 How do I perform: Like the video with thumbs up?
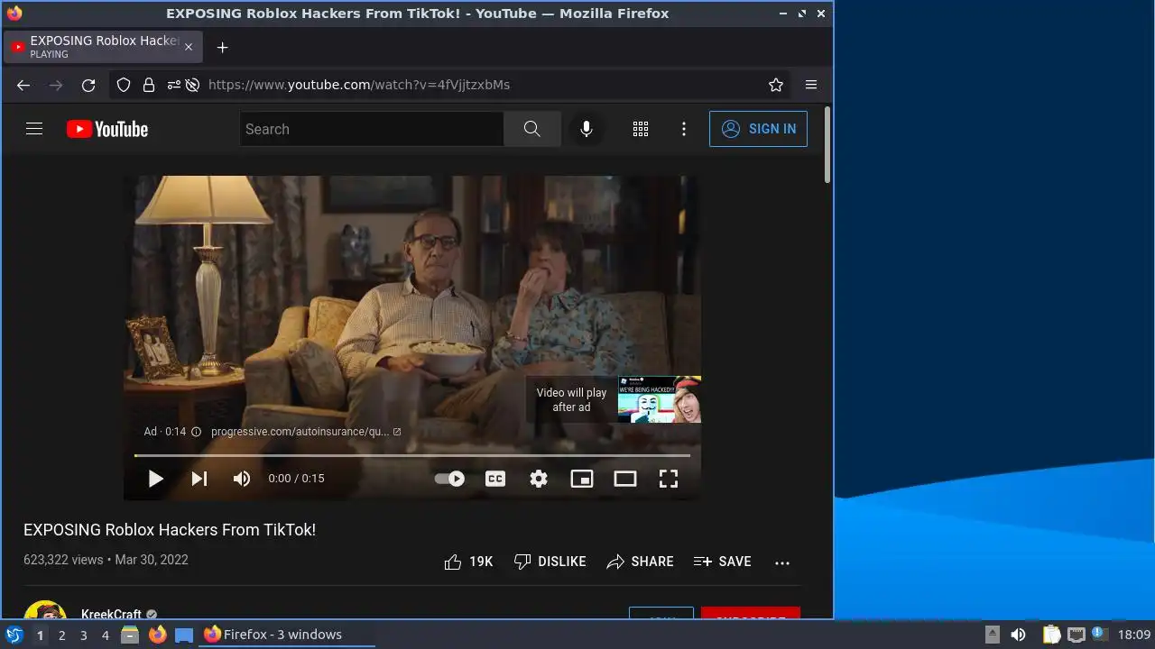468,562
